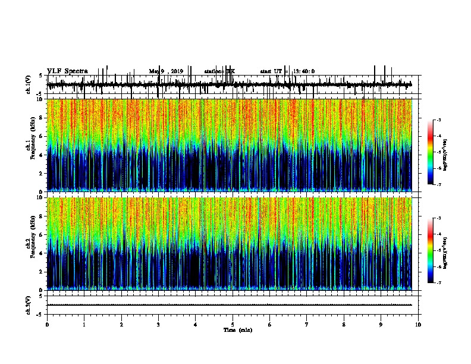The width and height of the screenshot is (471, 364).
Task: Click the "Time (min)" x-axis label
Action: pyautogui.click(x=238, y=330)
